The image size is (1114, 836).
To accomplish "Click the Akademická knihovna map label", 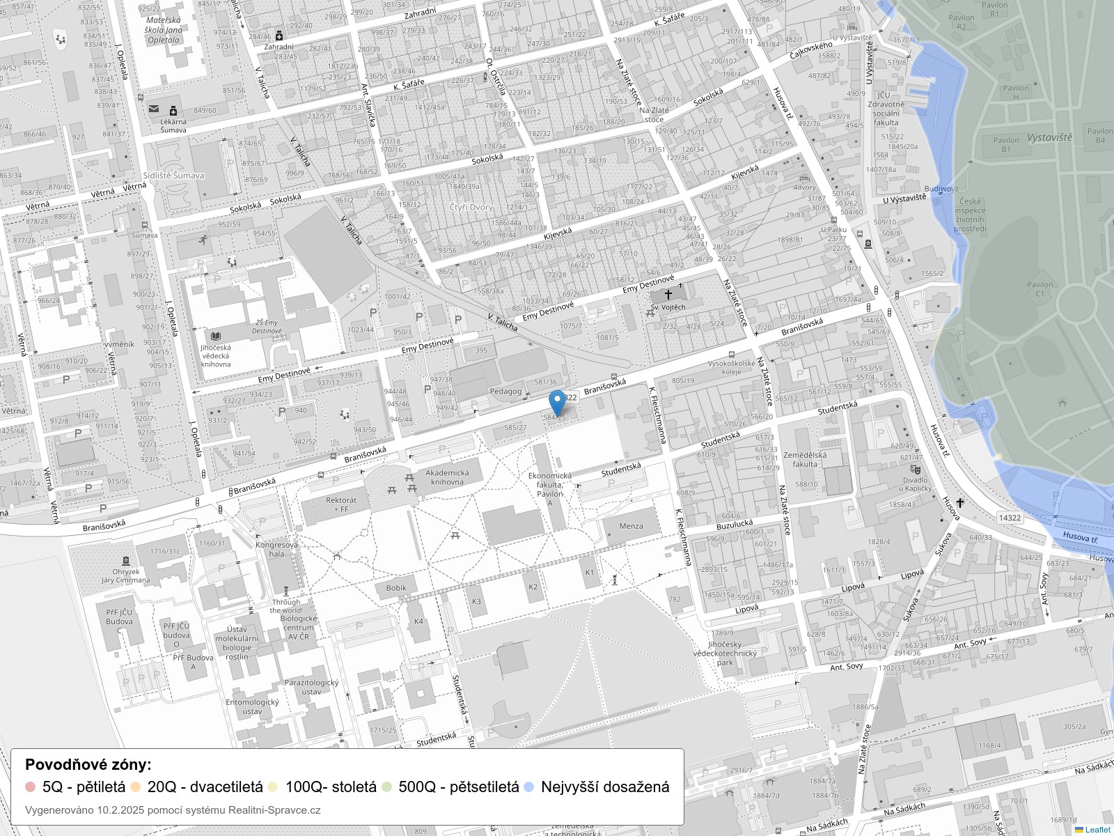I will 447,477.
